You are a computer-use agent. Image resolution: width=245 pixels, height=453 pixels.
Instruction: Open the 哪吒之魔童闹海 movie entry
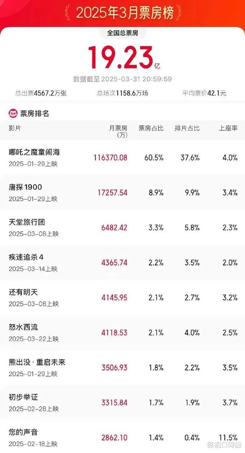[34, 152]
